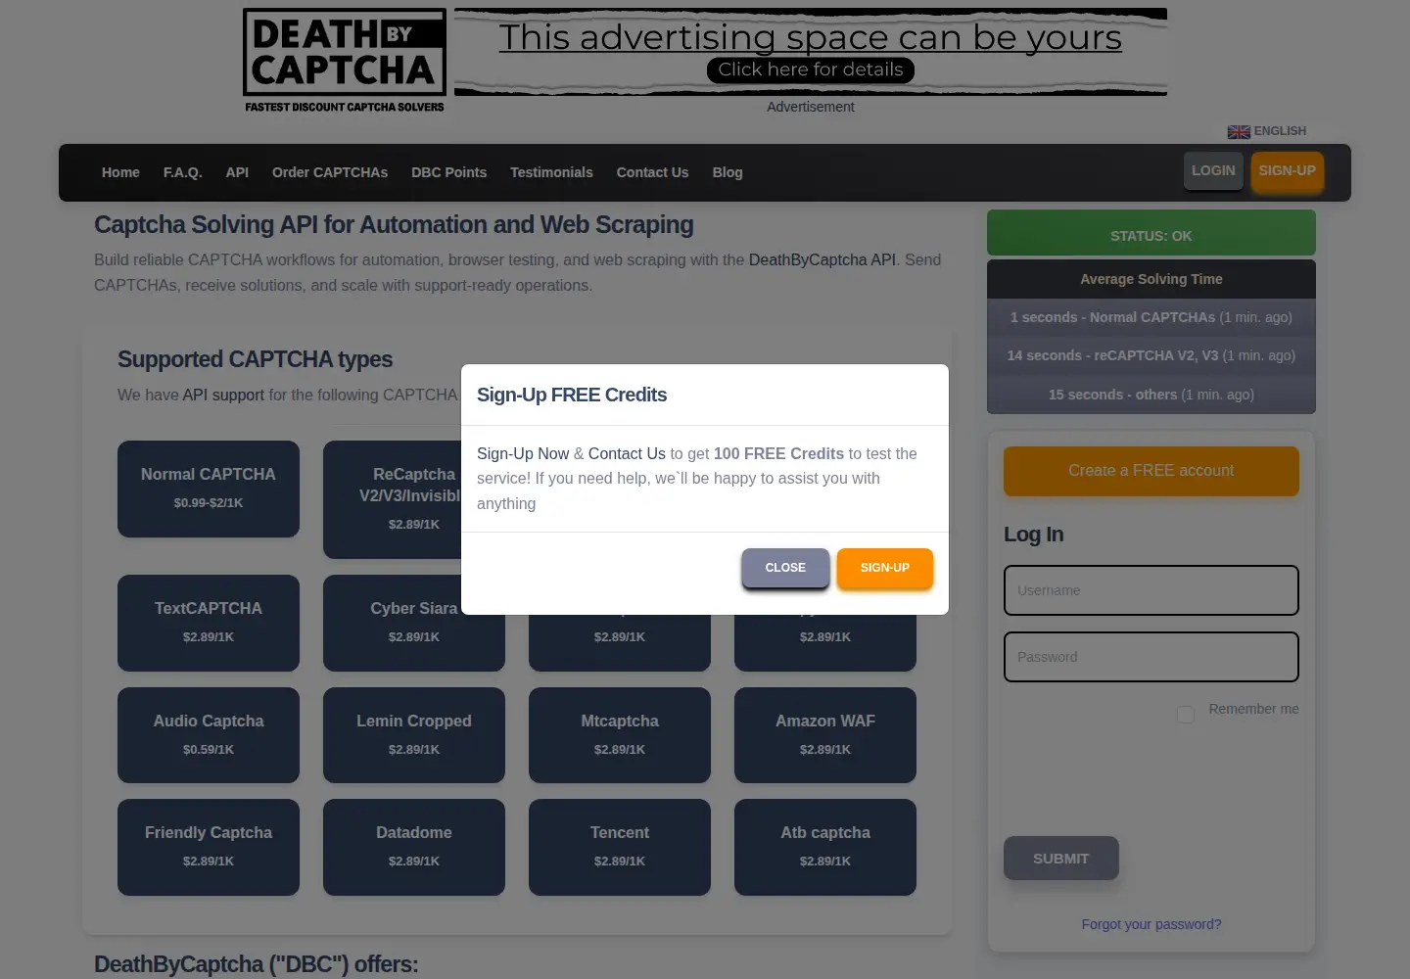Open Order CAPTCHAs in navigation

[330, 172]
